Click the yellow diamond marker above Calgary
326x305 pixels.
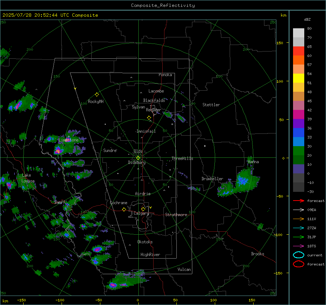pyautogui.click(x=143, y=209)
